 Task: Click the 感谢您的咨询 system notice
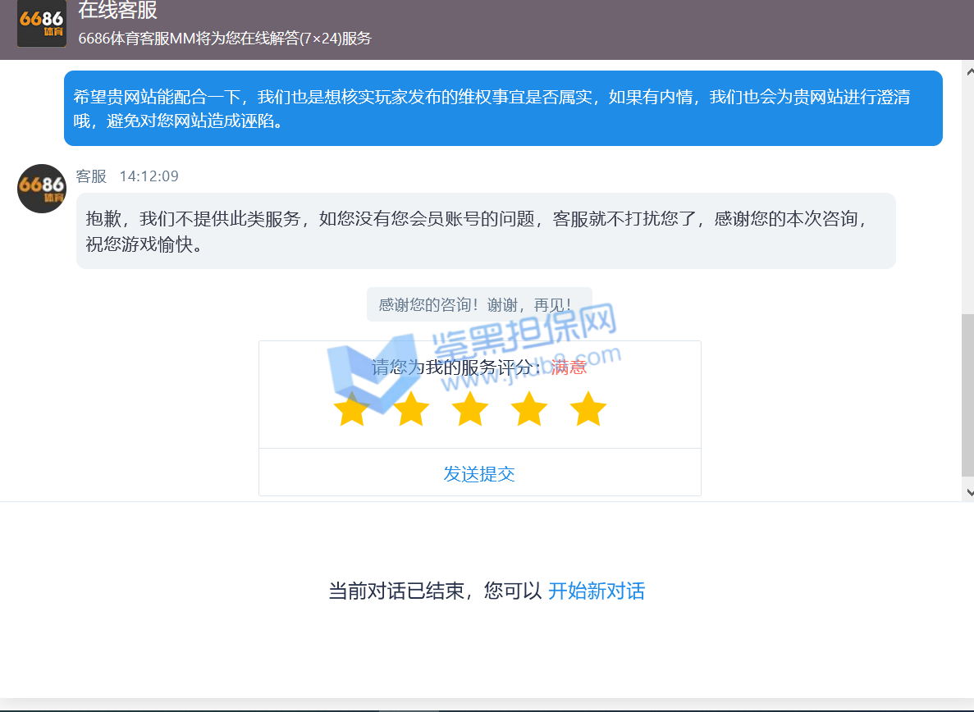pyautogui.click(x=478, y=304)
